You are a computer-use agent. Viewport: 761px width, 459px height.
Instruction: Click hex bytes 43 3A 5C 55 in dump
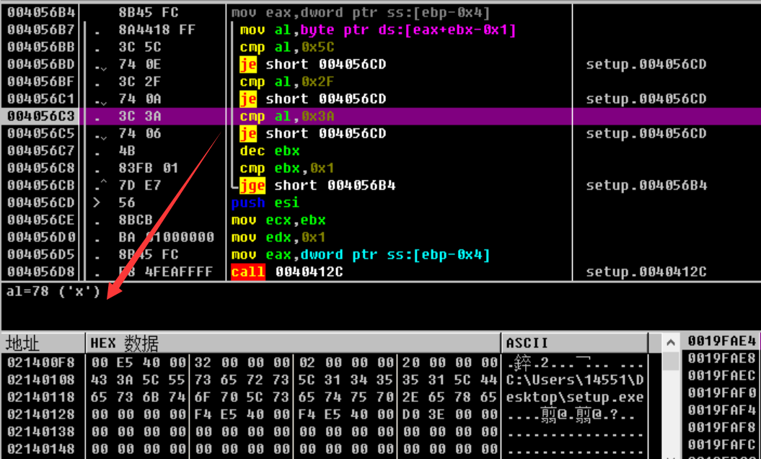138,380
